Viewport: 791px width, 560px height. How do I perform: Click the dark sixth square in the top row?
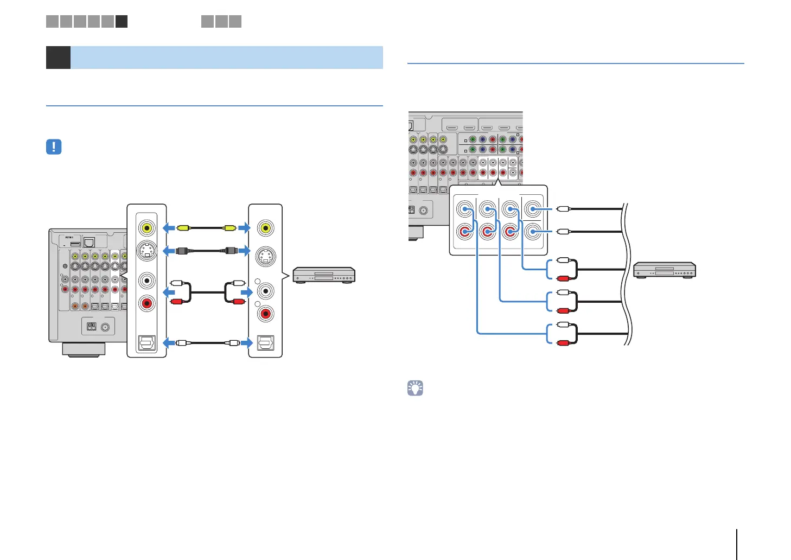click(x=122, y=21)
